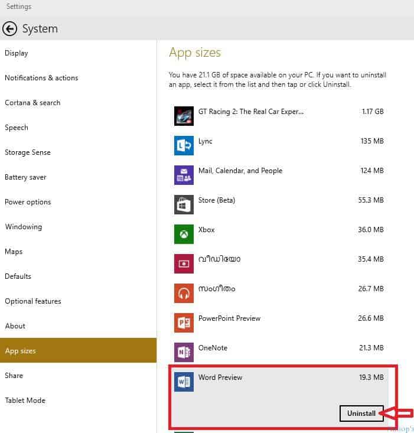
Task: Select GT Racing 2: The Real Car Exper... name
Action: [x=251, y=112]
